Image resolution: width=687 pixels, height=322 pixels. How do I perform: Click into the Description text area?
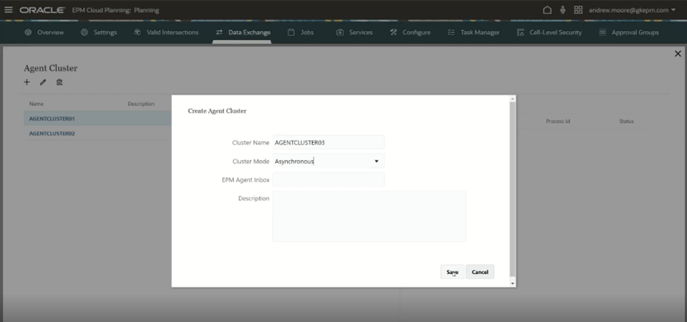[x=369, y=216]
